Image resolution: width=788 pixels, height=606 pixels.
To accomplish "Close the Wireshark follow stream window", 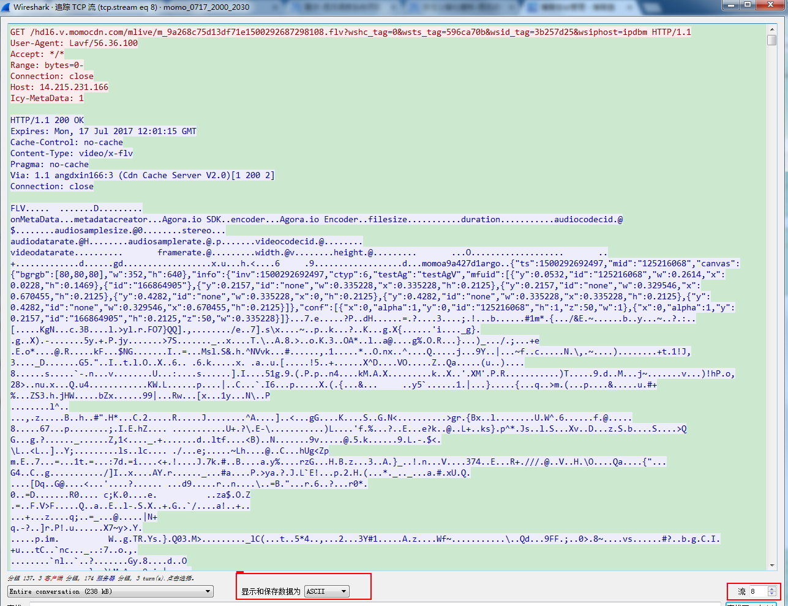I will 771,5.
